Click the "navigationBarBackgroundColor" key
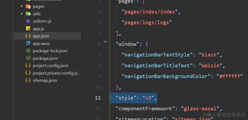This screenshot has height=120, width=248. (166, 76)
